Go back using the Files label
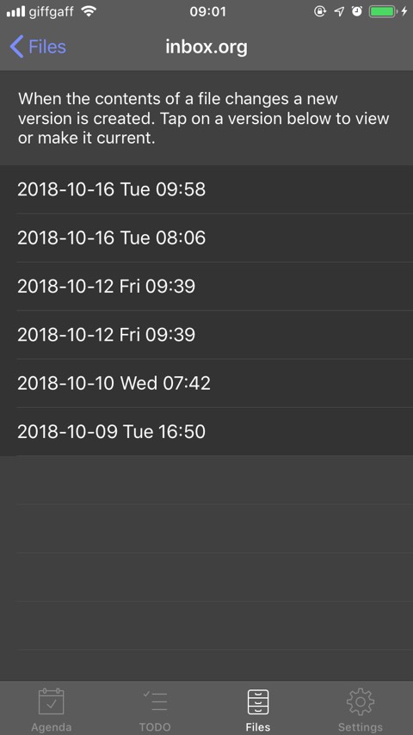This screenshot has width=413, height=735. coord(47,46)
